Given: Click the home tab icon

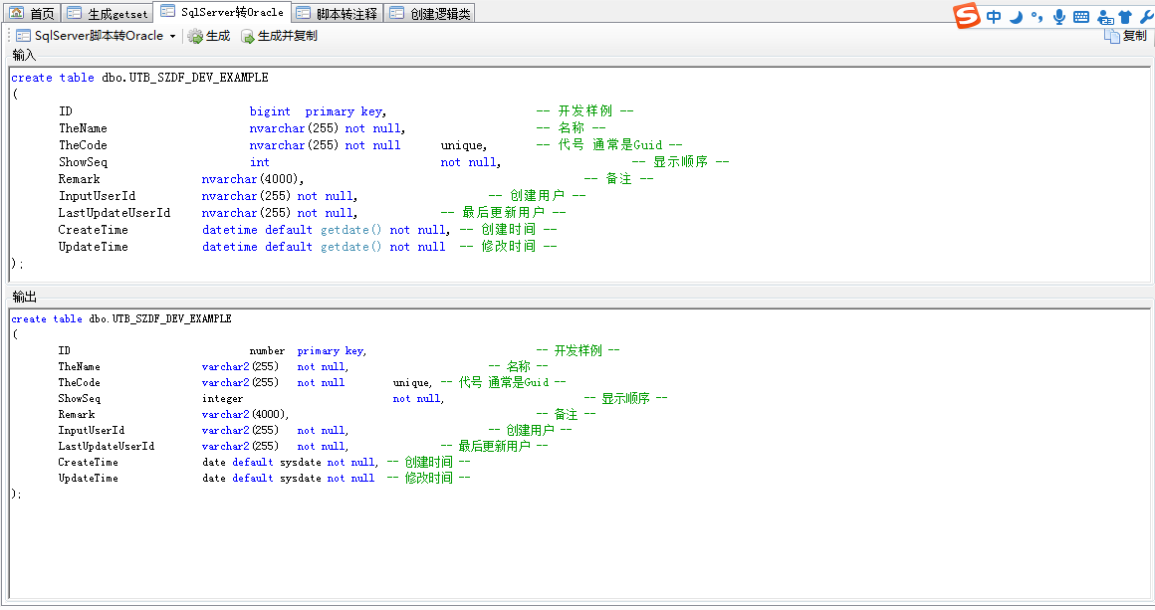Looking at the screenshot, I should tap(16, 13).
